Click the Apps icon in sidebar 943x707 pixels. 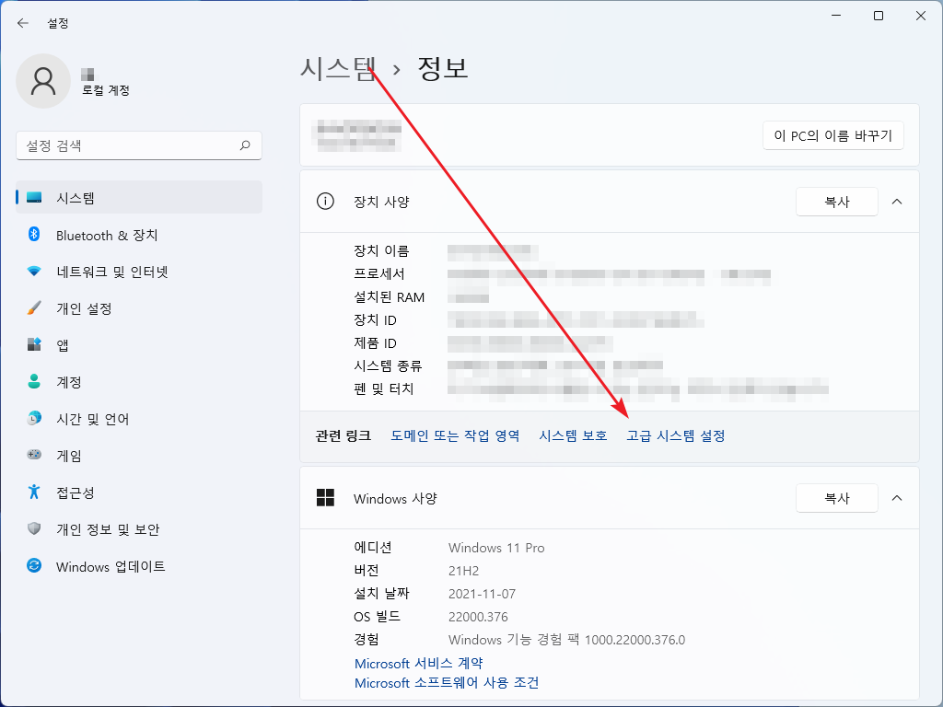[x=34, y=344]
